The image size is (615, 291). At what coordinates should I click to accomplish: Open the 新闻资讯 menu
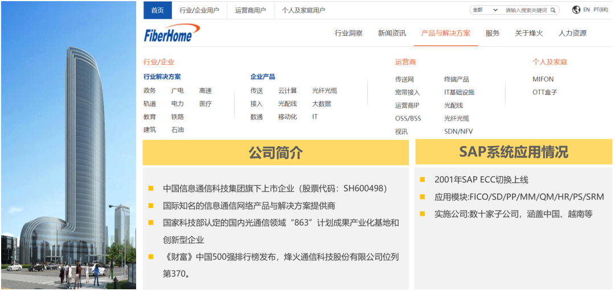click(x=392, y=34)
